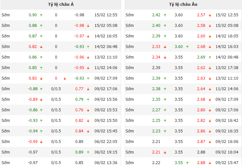Select the up arrow beside the green 3.55

click(187, 163)
